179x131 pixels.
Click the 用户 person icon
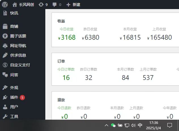pos(5,107)
